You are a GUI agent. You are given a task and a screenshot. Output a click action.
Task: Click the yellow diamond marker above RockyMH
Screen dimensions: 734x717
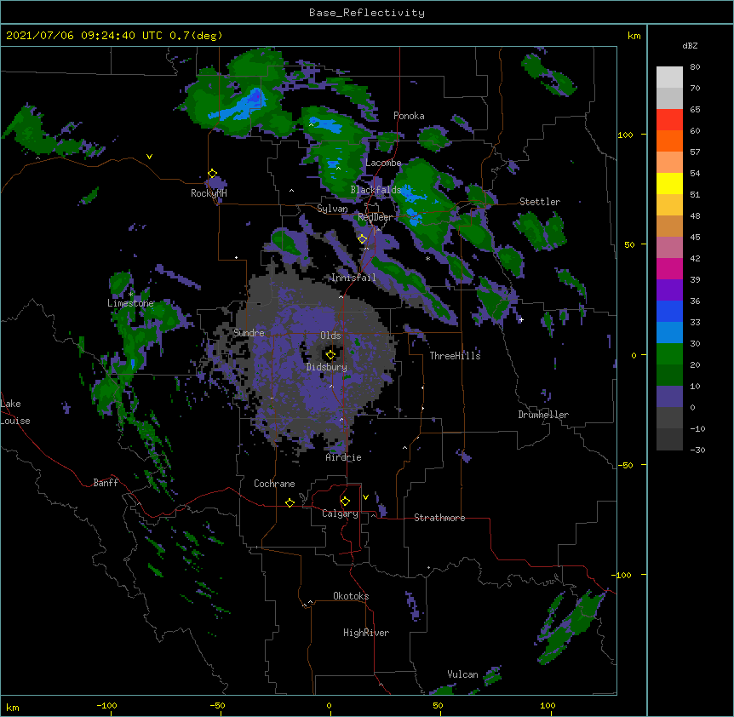[x=213, y=174]
